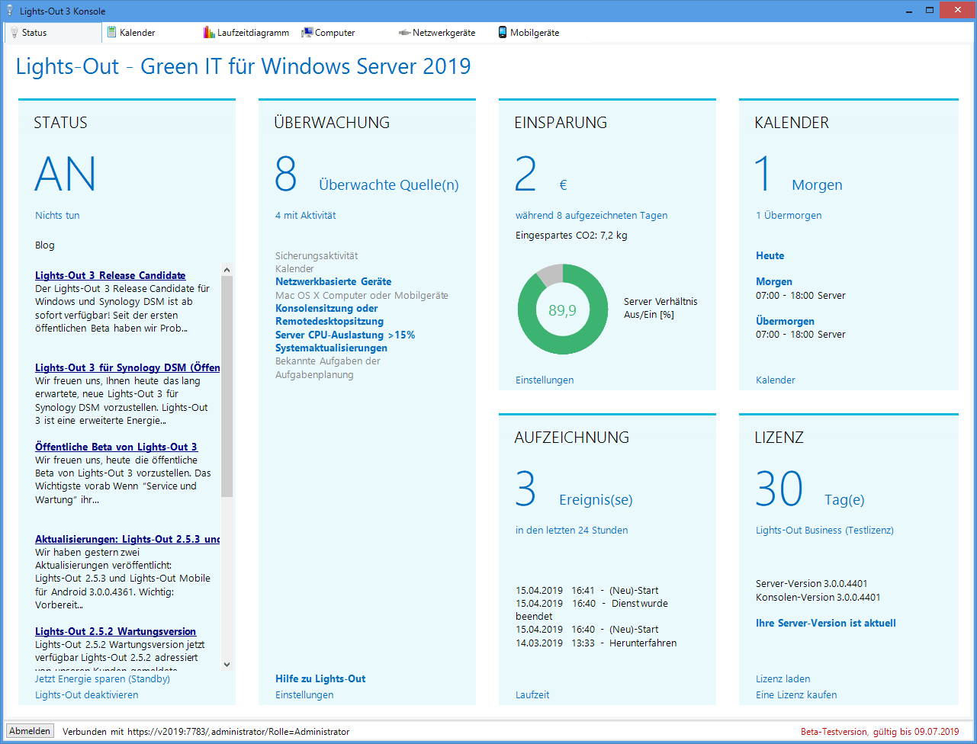Click the Laufzeitdiagramm bar chart icon

pyautogui.click(x=209, y=33)
